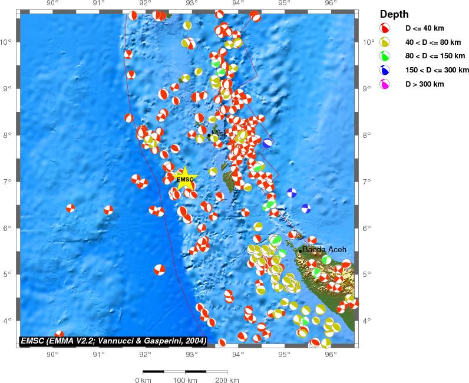Click the 100 km scale bar label

[185, 380]
